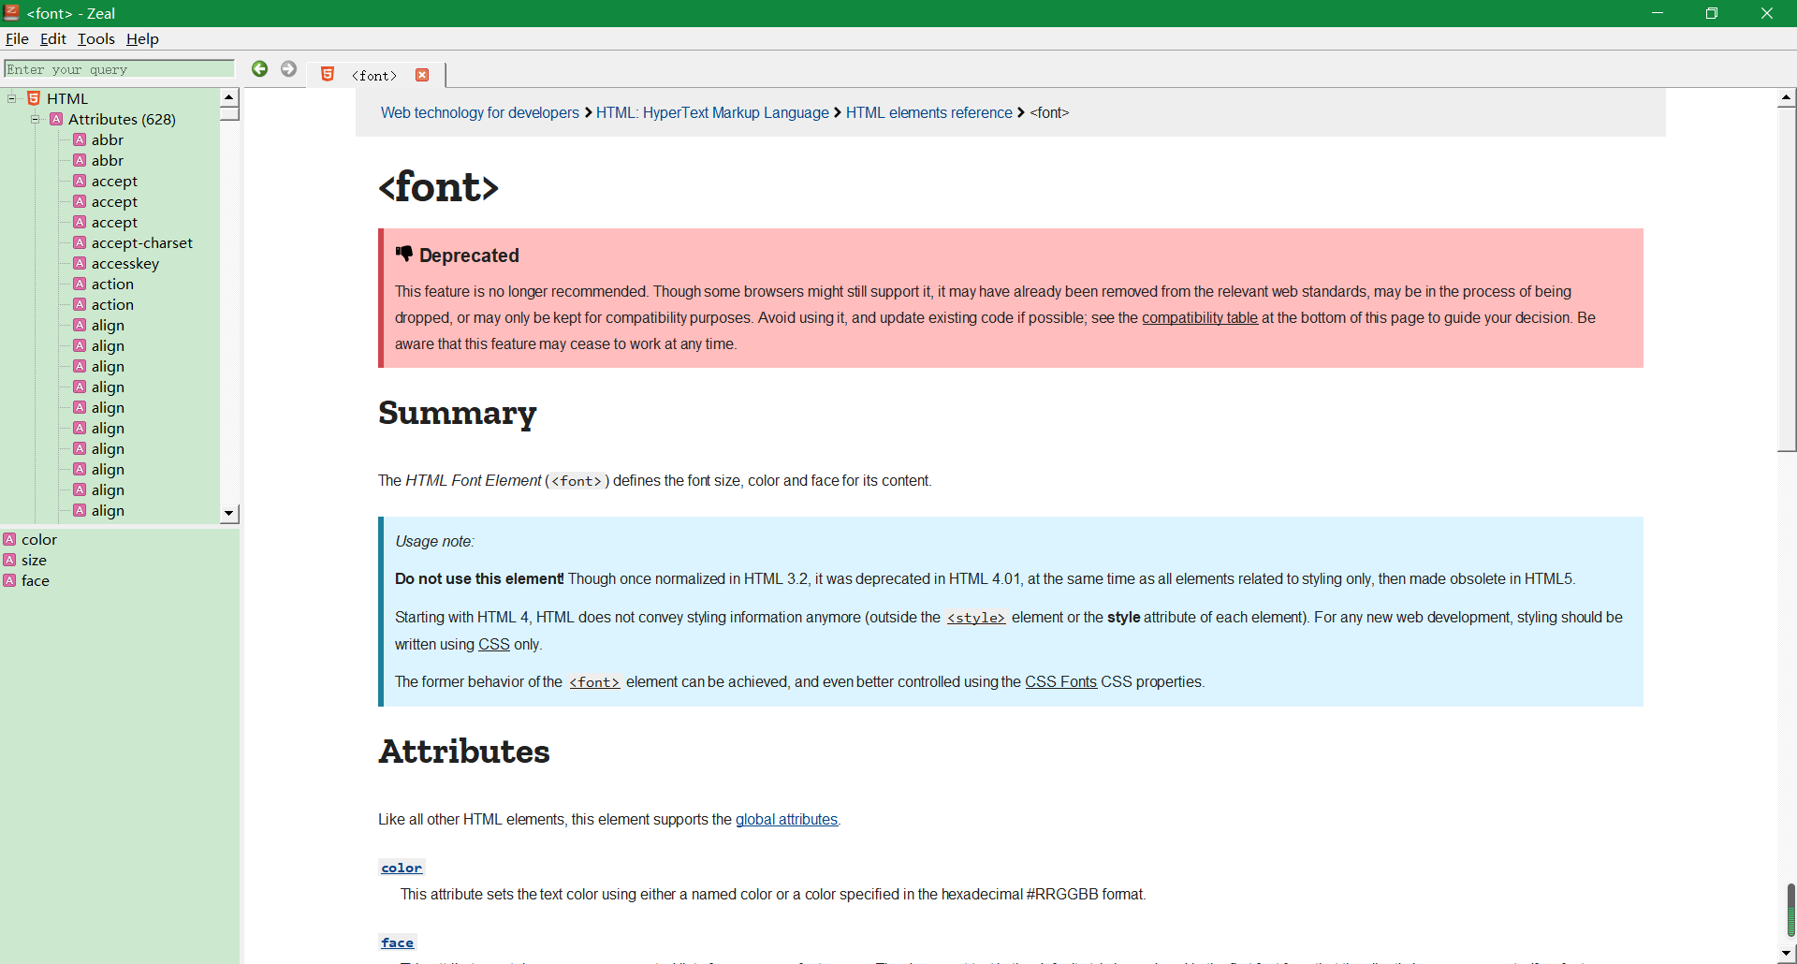Click the icon beside 'size' section entry
Screen dimensions: 1797x964
coord(9,560)
